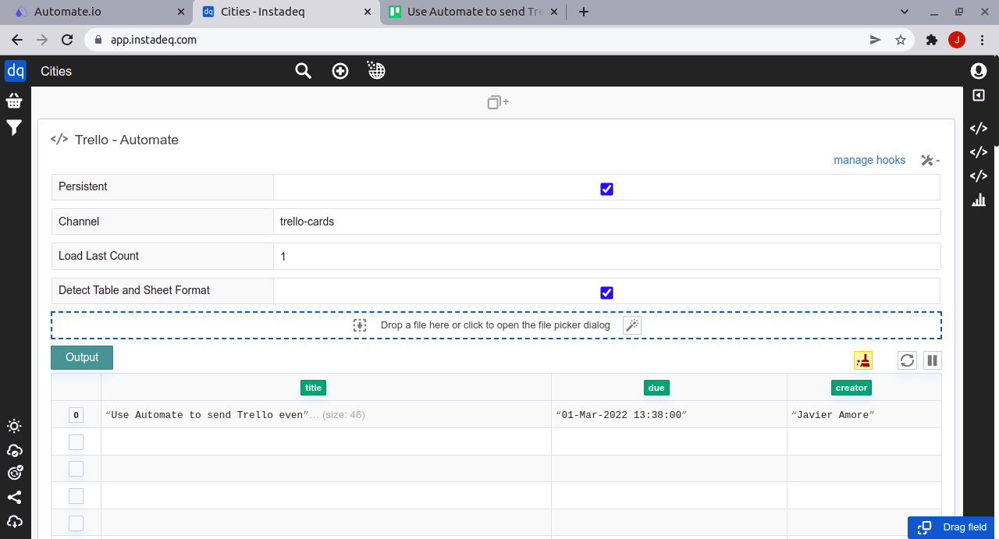Click the bar chart icon in right sidebar
This screenshot has width=999, height=539.
click(979, 200)
